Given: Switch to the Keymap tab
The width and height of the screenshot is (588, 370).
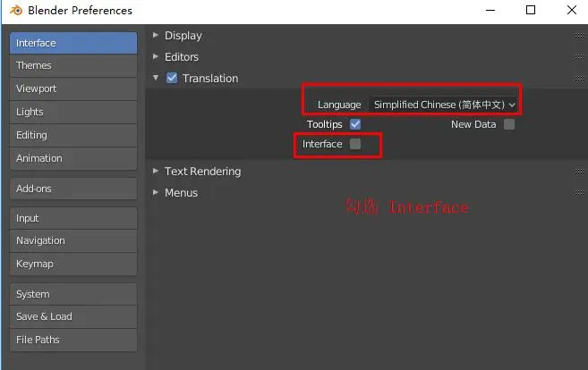Looking at the screenshot, I should tap(73, 264).
